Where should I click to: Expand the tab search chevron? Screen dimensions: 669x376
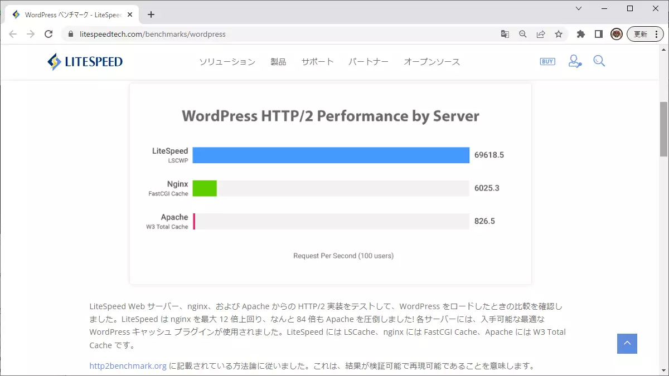pyautogui.click(x=579, y=8)
